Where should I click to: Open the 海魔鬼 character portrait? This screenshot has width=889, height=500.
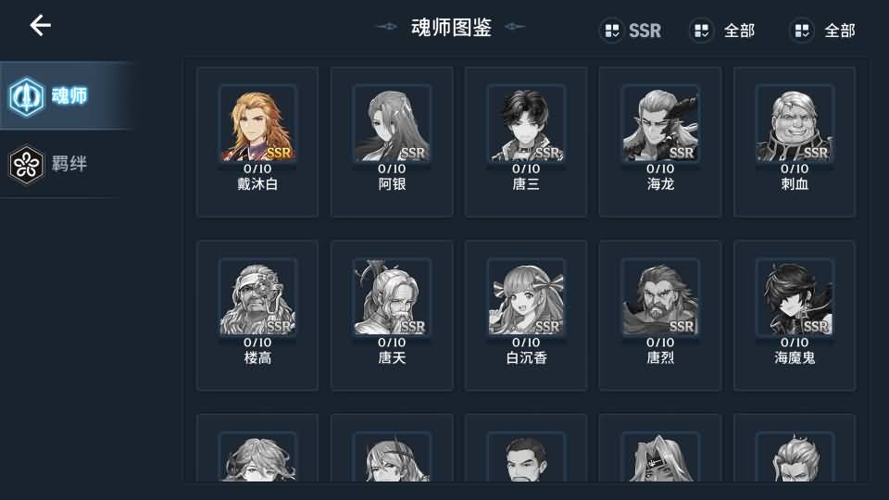point(795,297)
